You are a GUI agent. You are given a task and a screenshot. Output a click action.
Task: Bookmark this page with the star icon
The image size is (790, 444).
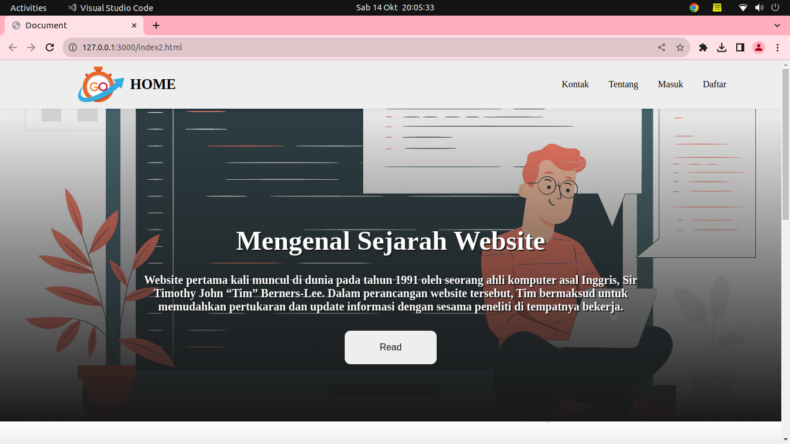(680, 47)
